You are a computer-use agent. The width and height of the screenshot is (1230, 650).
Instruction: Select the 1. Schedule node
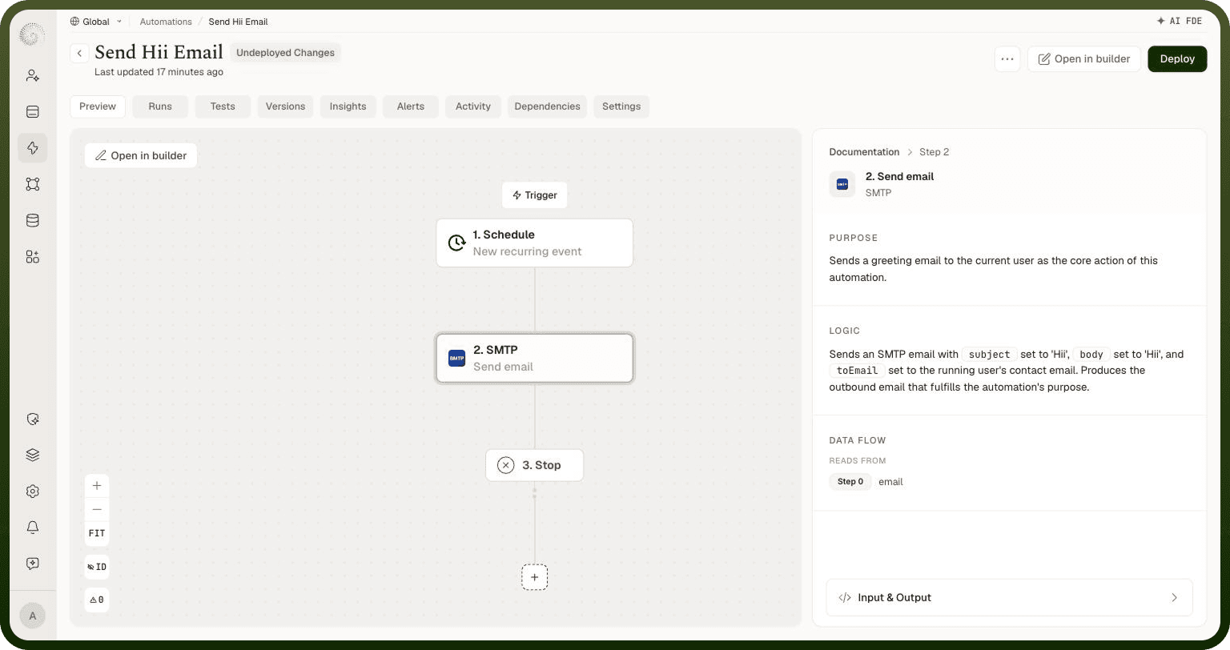[x=535, y=243]
